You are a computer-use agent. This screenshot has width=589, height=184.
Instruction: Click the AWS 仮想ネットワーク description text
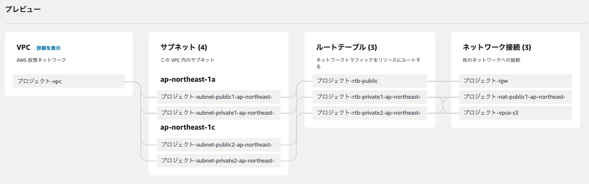pyautogui.click(x=41, y=60)
